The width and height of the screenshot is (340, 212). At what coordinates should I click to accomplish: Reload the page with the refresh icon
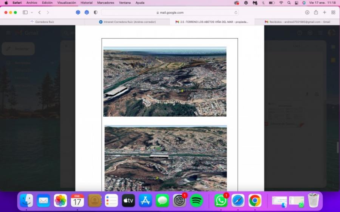(x=236, y=12)
